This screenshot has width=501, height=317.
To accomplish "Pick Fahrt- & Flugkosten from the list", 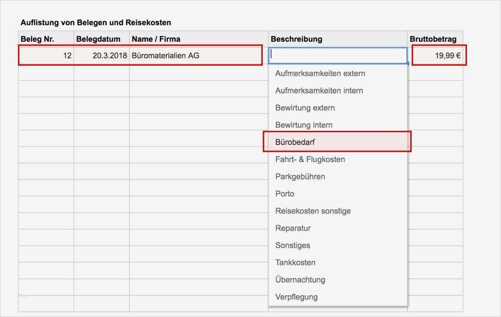I will (x=310, y=159).
